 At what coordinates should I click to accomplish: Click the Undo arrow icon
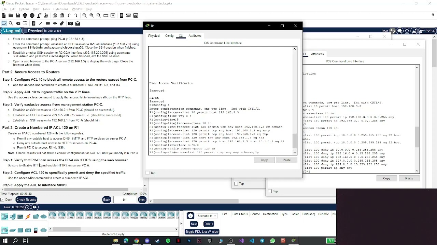[x=69, y=15]
